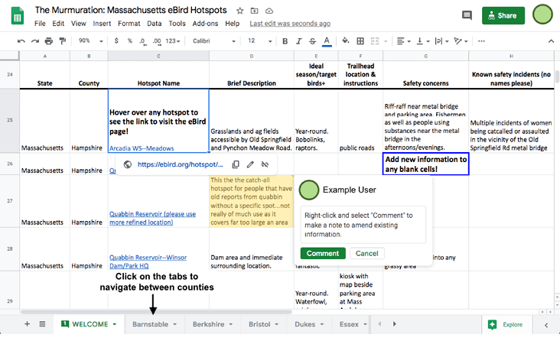This screenshot has height=344, width=560.
Task: Click the green Share button
Action: pos(503,16)
